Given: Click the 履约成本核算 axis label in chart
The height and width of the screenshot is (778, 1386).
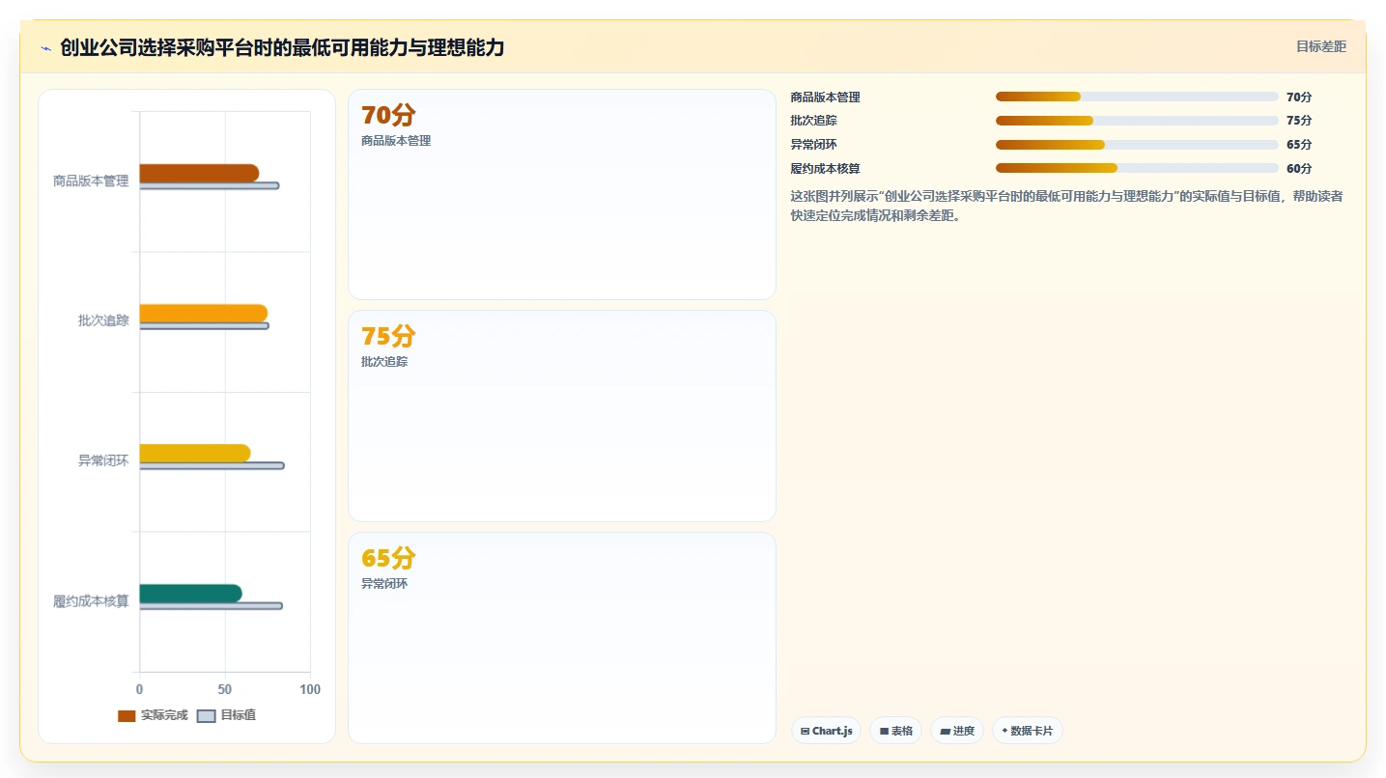Looking at the screenshot, I should [91, 600].
